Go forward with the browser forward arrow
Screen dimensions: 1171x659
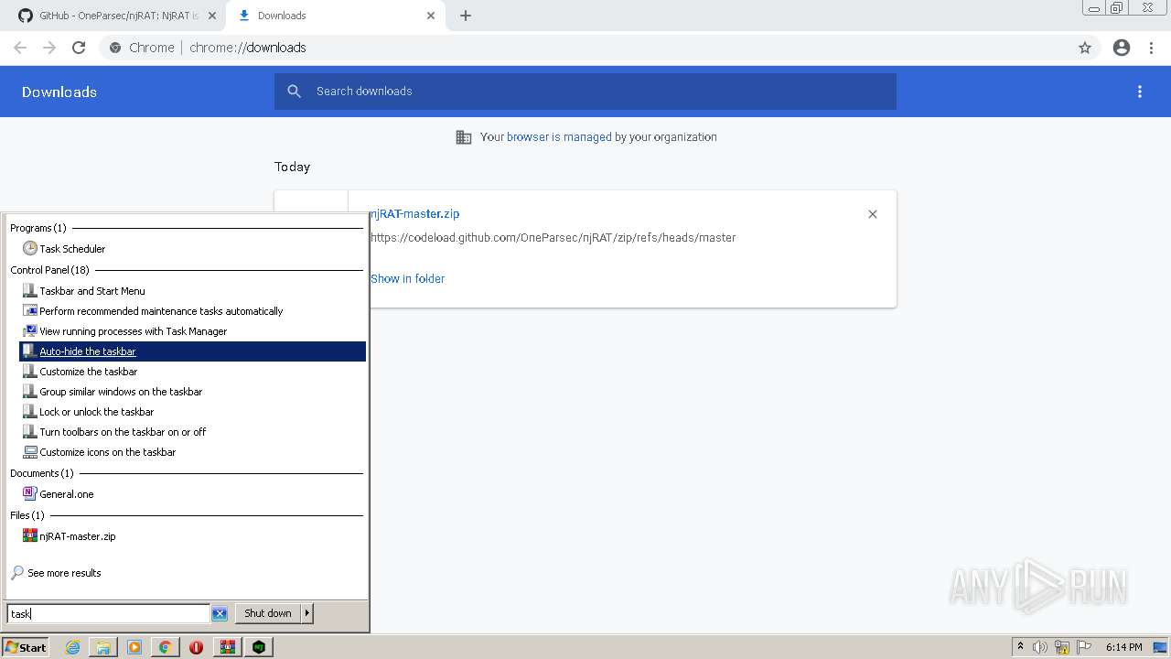[x=49, y=48]
